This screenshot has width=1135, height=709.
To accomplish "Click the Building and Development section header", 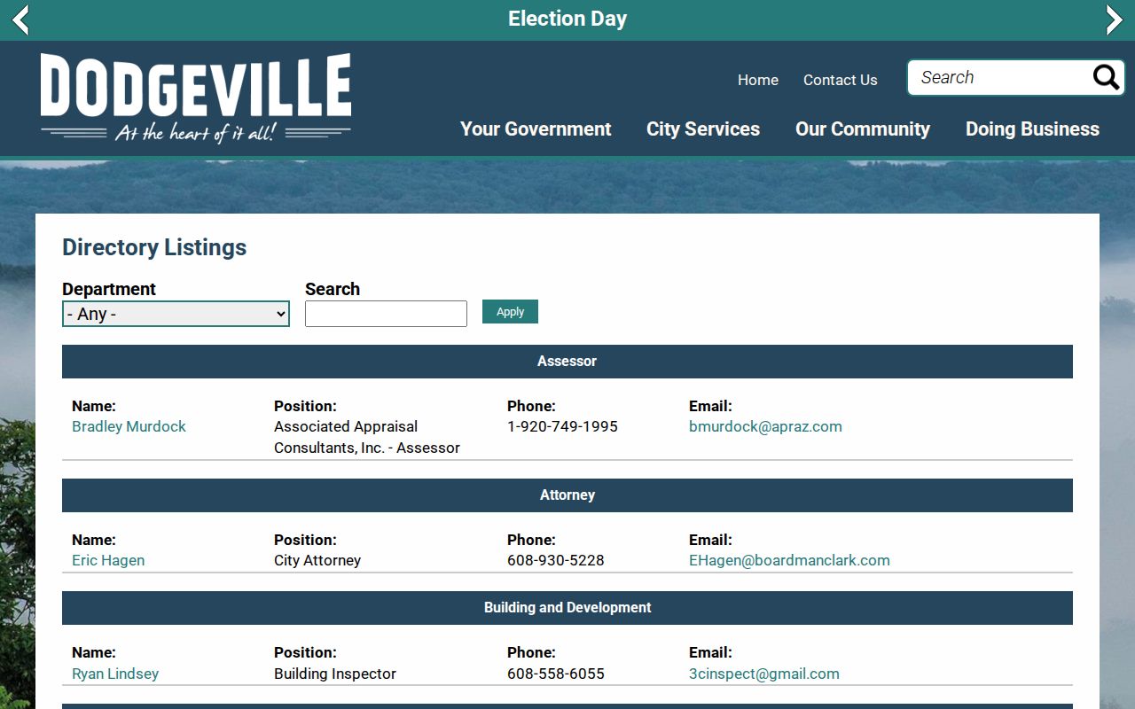I will 567,608.
